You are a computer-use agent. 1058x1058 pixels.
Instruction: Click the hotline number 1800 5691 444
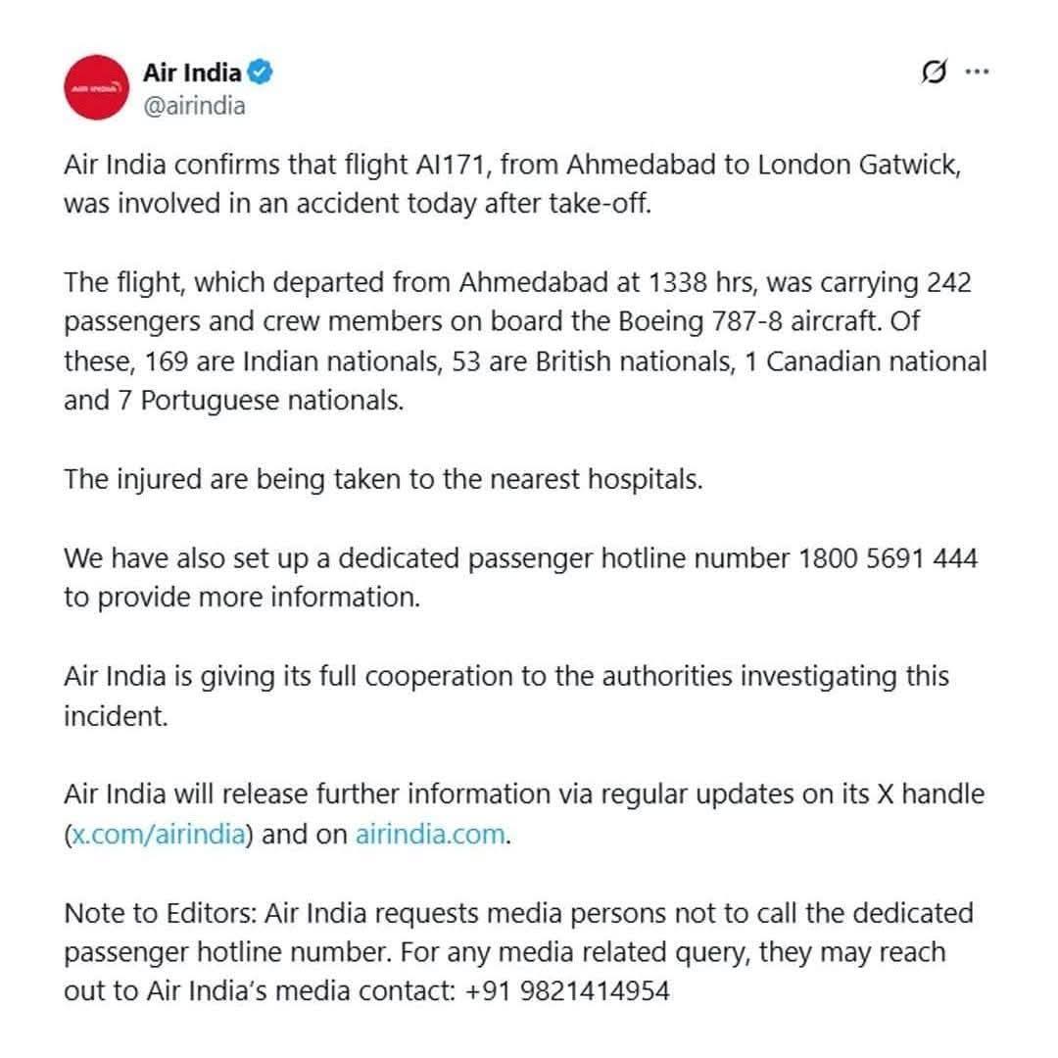pos(889,558)
